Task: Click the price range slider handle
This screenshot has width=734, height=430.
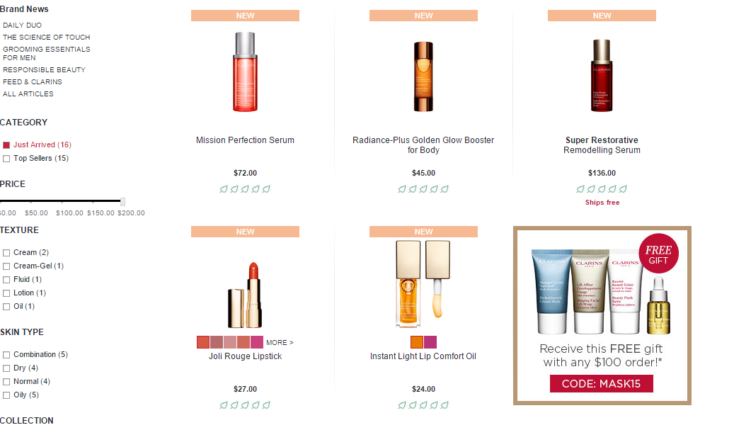Action: pos(122,201)
